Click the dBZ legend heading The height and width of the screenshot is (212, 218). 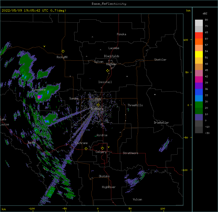pos(205,14)
